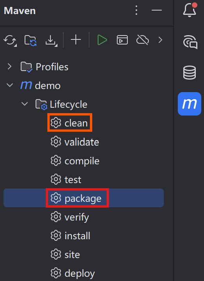
Task: Open Maven panel options menu
Action: click(136, 10)
